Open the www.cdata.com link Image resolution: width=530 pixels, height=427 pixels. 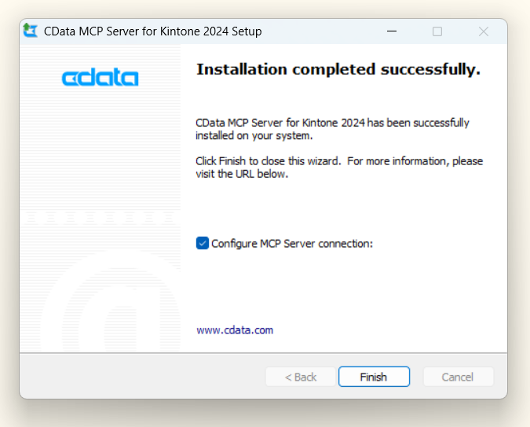(235, 330)
